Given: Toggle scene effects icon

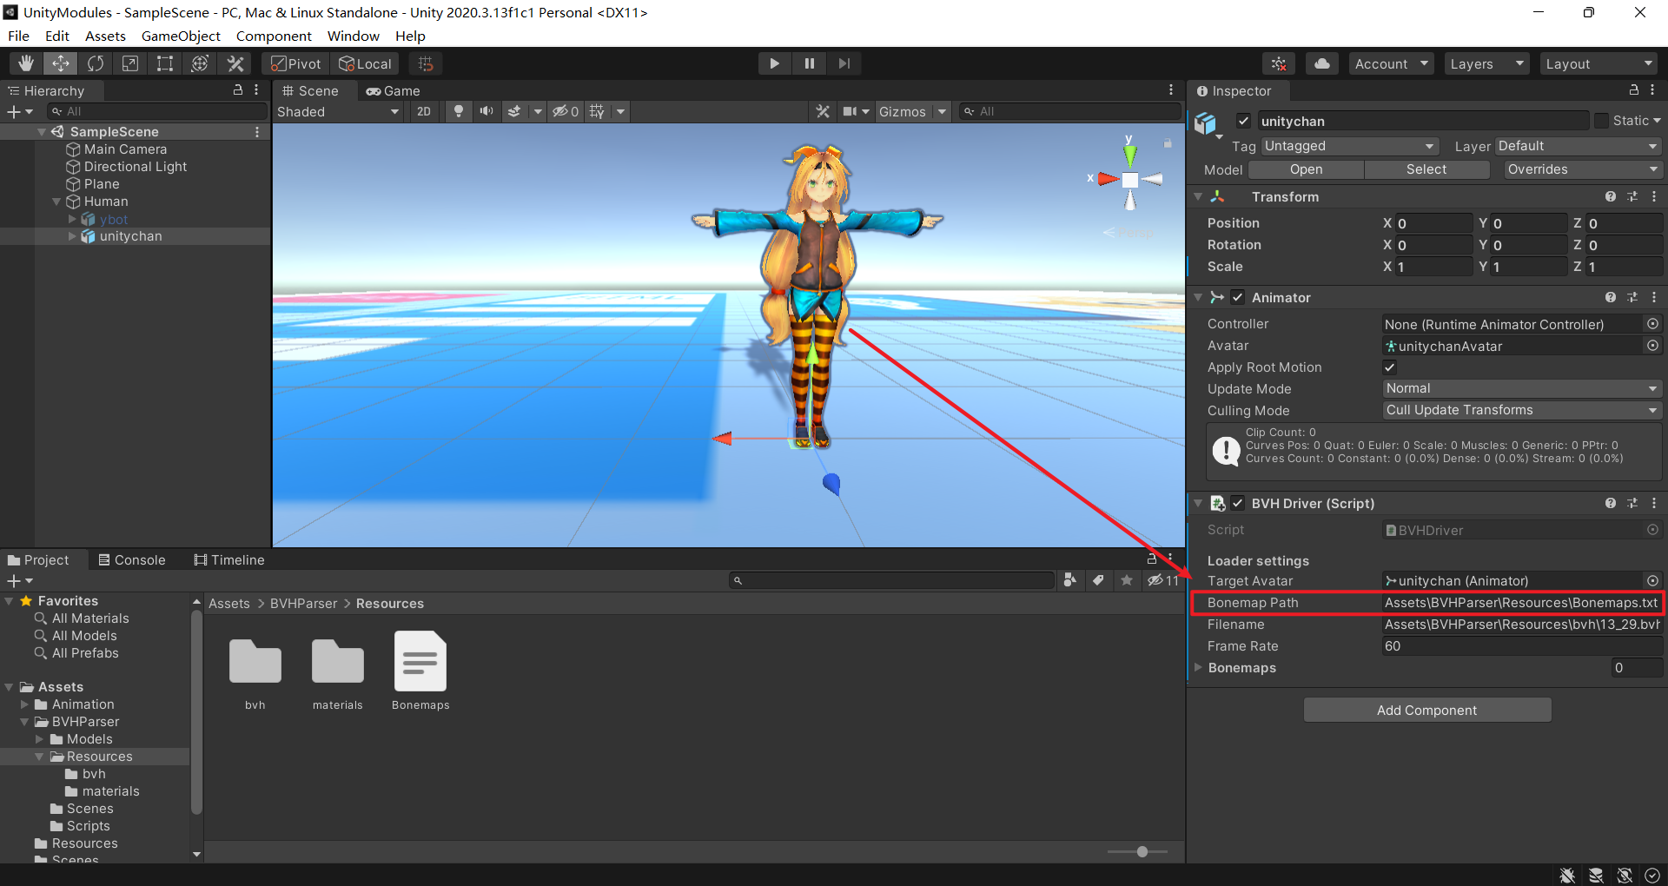Looking at the screenshot, I should pyautogui.click(x=514, y=111).
